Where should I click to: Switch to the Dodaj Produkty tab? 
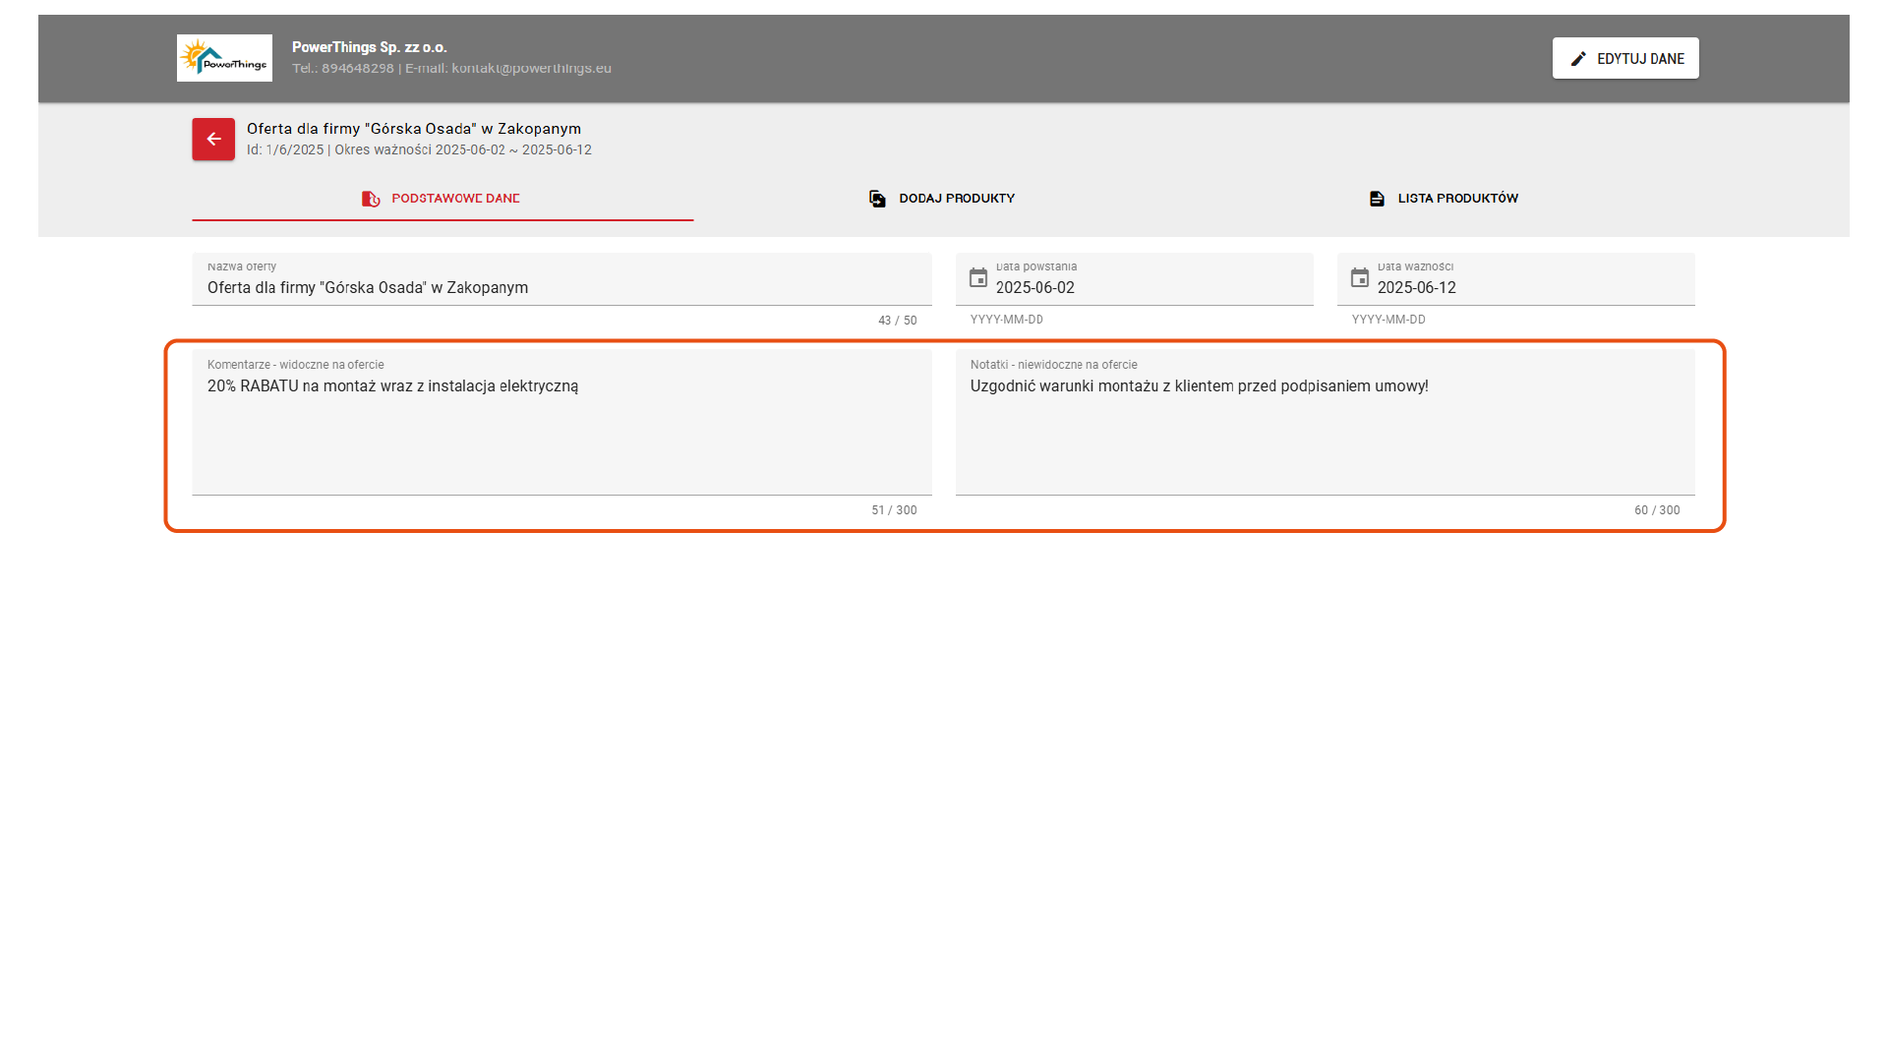click(957, 199)
